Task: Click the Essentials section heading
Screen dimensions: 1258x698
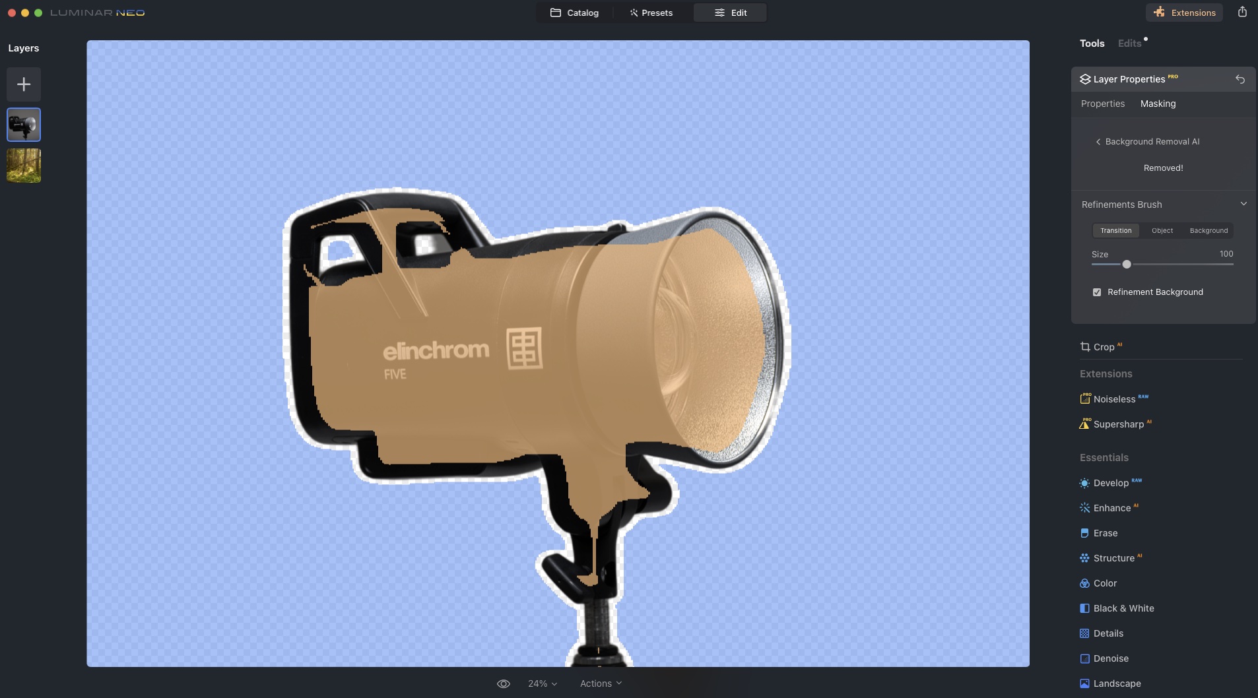Action: [1104, 458]
